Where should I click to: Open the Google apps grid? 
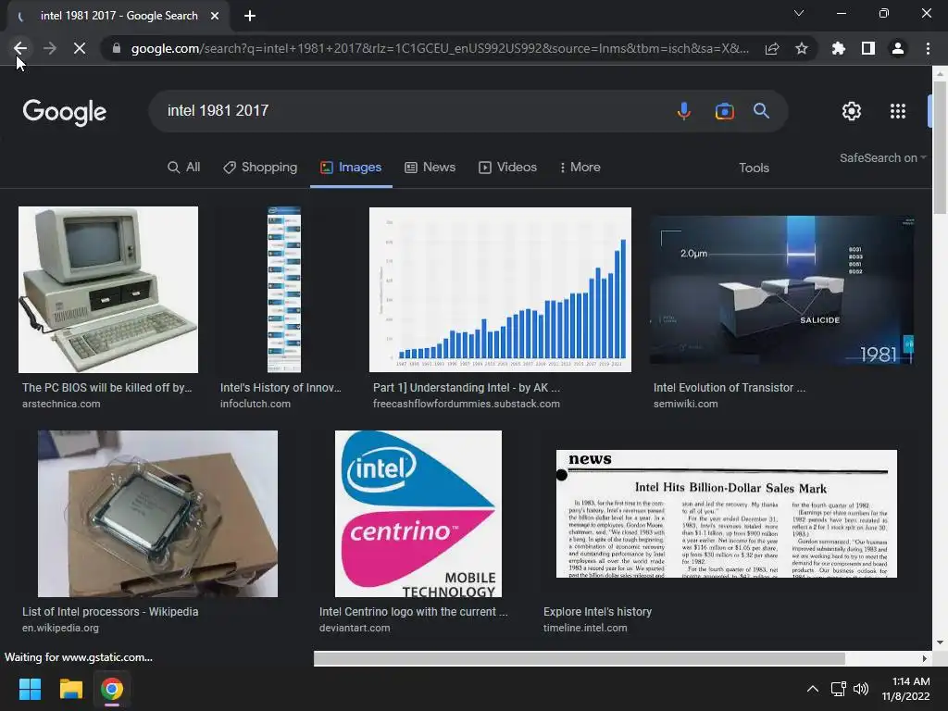tap(898, 111)
